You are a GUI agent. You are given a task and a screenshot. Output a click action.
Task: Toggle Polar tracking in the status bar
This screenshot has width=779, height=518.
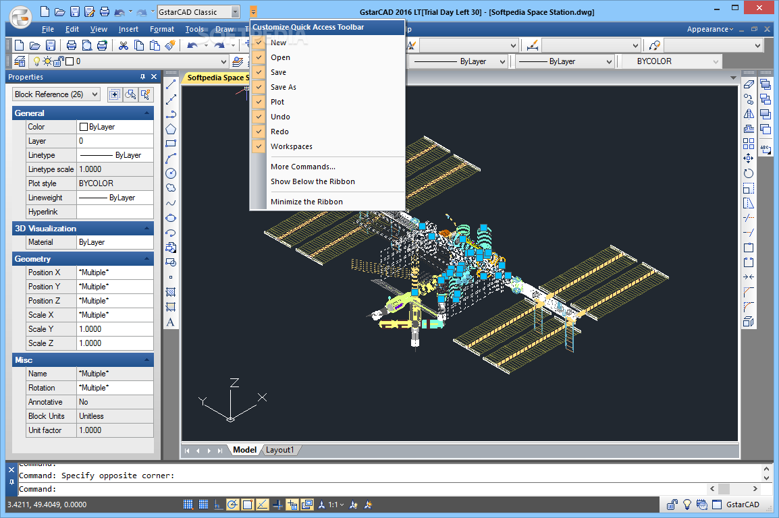(232, 505)
